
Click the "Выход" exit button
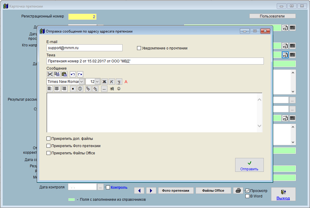tap(283, 194)
